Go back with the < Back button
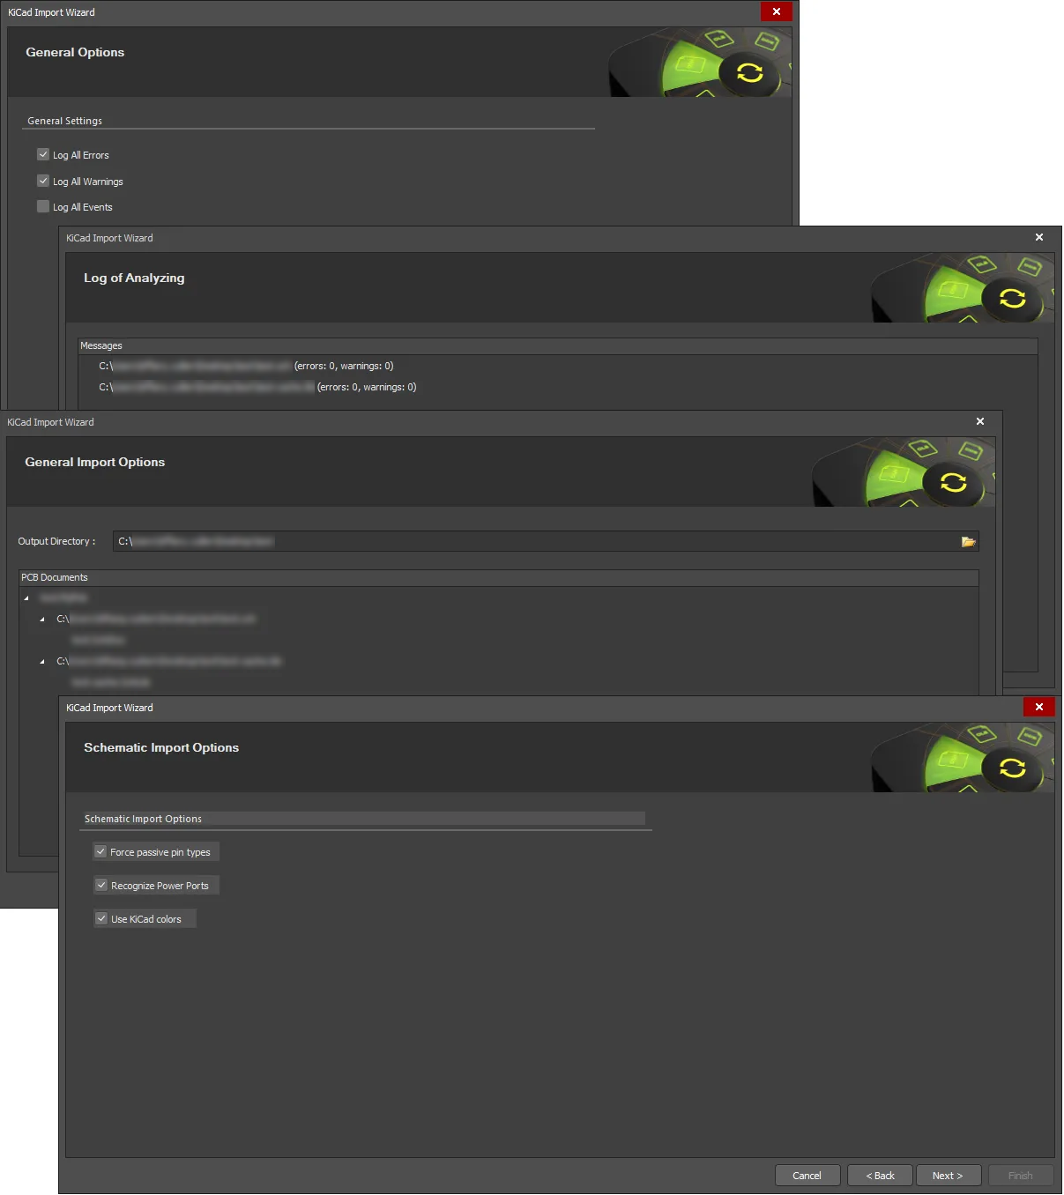The image size is (1064, 1195). [x=880, y=1176]
